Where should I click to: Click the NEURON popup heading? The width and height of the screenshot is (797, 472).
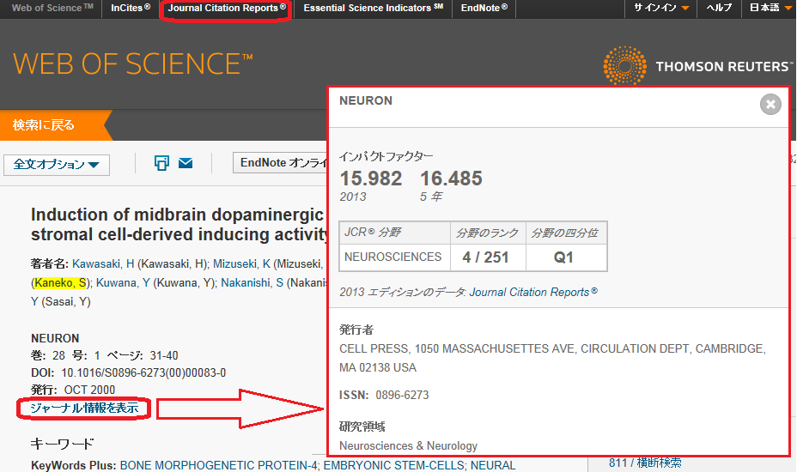(x=366, y=100)
